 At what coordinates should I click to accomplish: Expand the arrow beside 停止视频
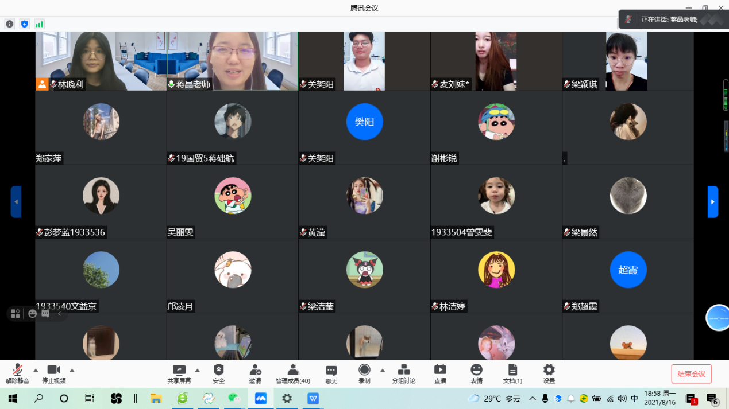(x=72, y=370)
